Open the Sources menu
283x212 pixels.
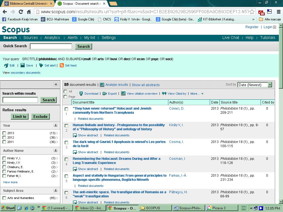pos(30,38)
